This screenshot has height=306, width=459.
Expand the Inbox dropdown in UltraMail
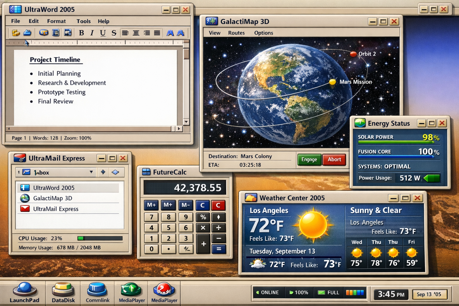click(x=91, y=172)
